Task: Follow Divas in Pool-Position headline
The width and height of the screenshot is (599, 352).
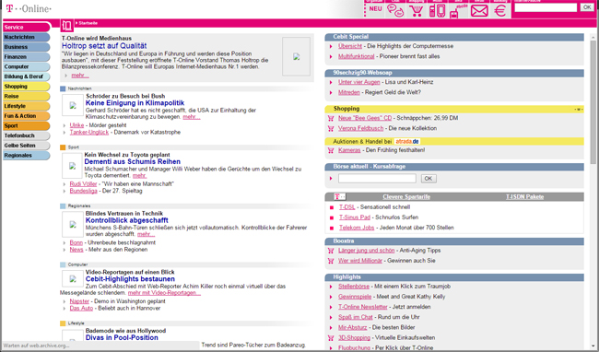Action: (122, 338)
